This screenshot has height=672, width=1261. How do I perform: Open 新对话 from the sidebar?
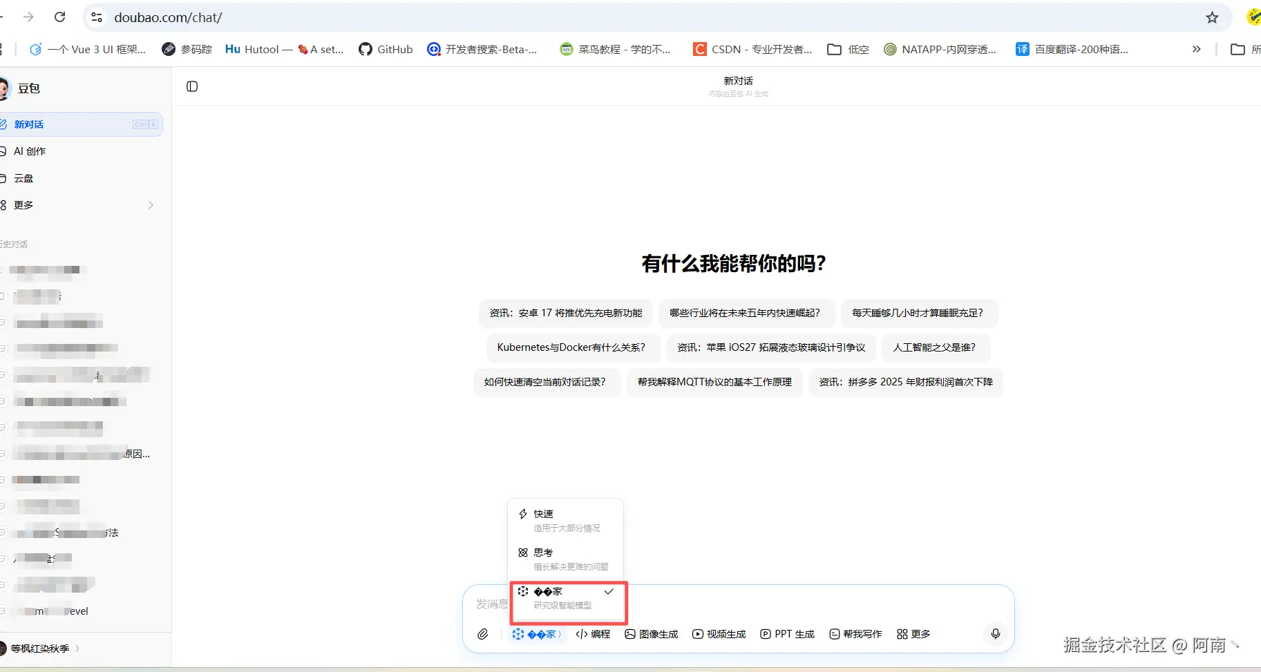click(x=30, y=124)
